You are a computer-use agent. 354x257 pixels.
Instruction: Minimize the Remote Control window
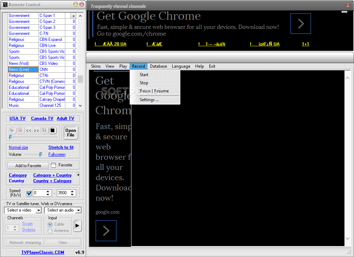click(x=76, y=4)
